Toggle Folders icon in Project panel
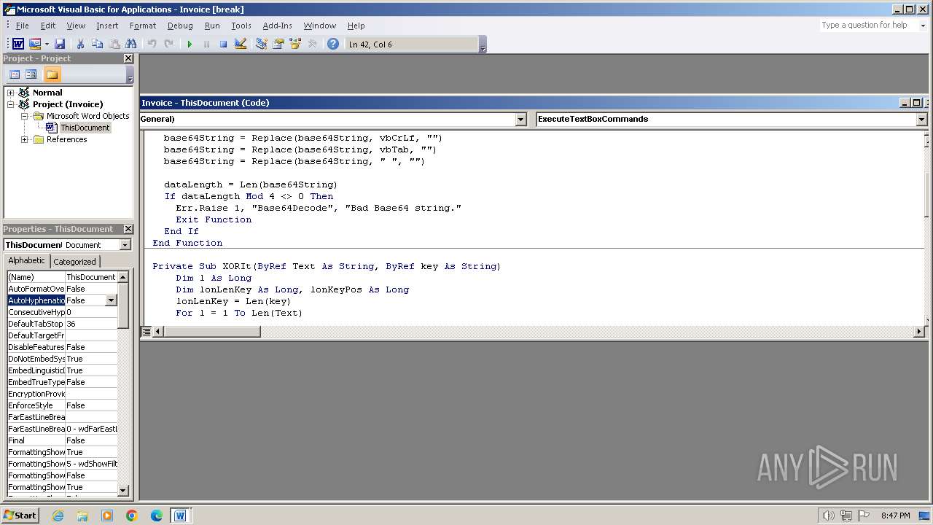The width and height of the screenshot is (933, 525). (52, 74)
